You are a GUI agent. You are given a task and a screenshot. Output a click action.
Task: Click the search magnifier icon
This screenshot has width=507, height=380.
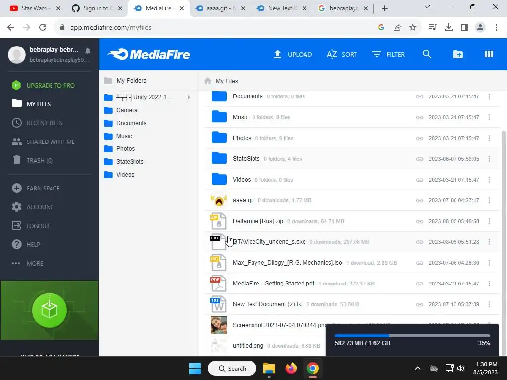click(x=427, y=54)
